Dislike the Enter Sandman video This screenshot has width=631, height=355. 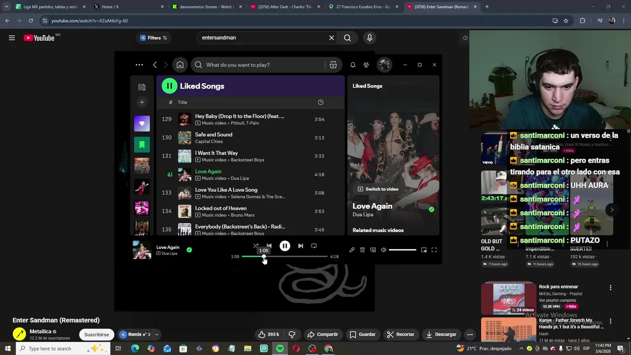pos(292,334)
